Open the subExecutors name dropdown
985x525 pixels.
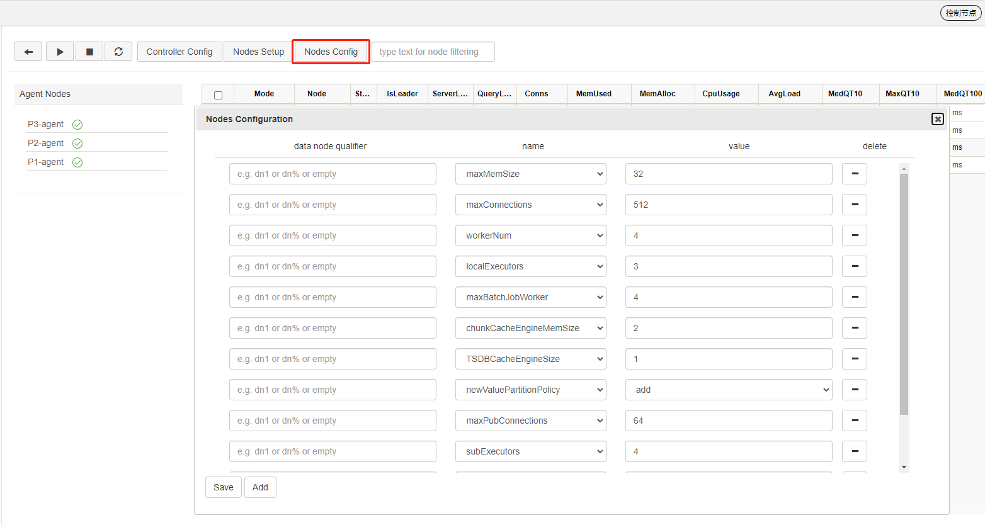pos(530,451)
